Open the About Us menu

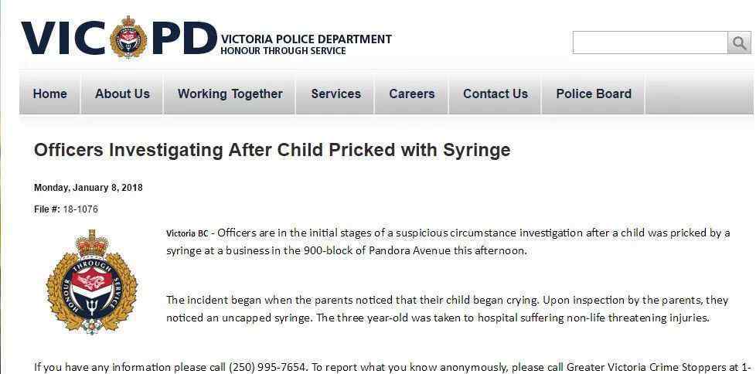click(122, 93)
